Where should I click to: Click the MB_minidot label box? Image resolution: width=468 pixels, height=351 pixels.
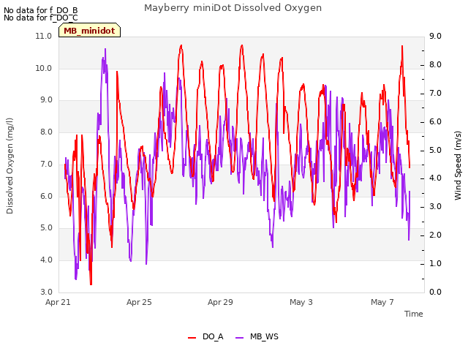(x=89, y=30)
